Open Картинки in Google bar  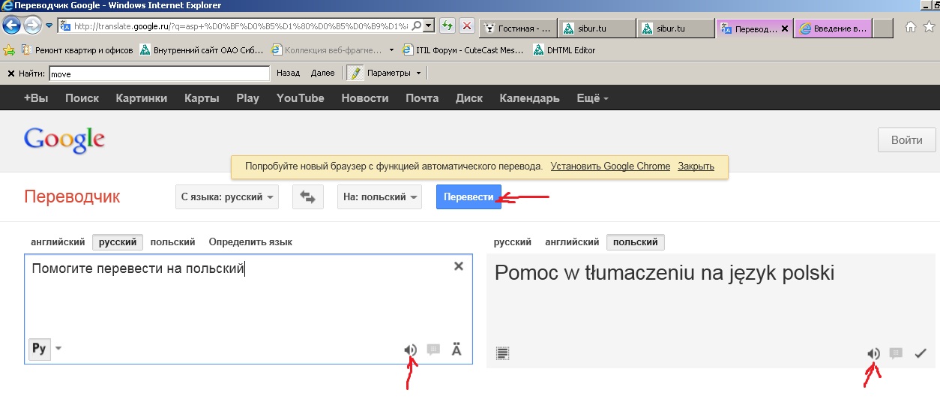pos(142,98)
